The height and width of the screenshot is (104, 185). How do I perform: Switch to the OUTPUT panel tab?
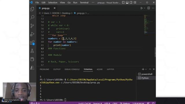[57, 69]
